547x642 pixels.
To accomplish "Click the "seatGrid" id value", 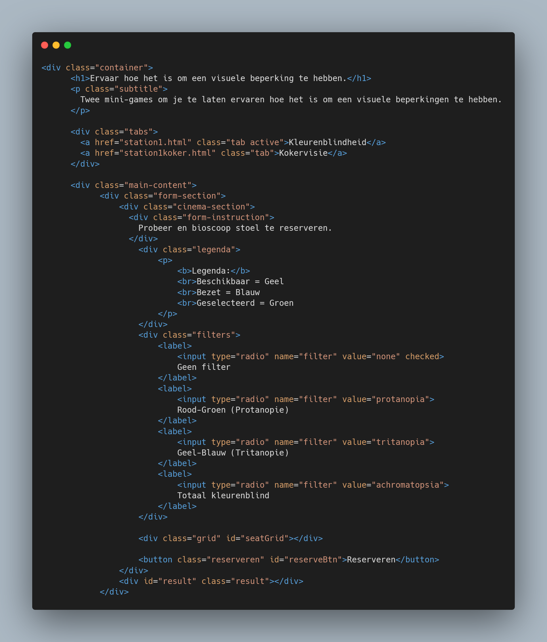I will 265,538.
